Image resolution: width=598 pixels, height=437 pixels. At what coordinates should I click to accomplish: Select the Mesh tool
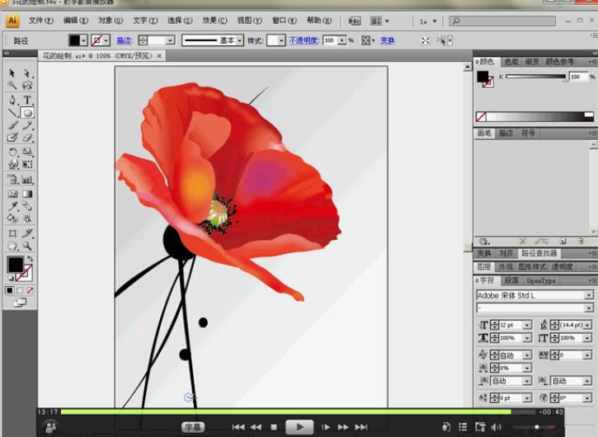[x=12, y=194]
